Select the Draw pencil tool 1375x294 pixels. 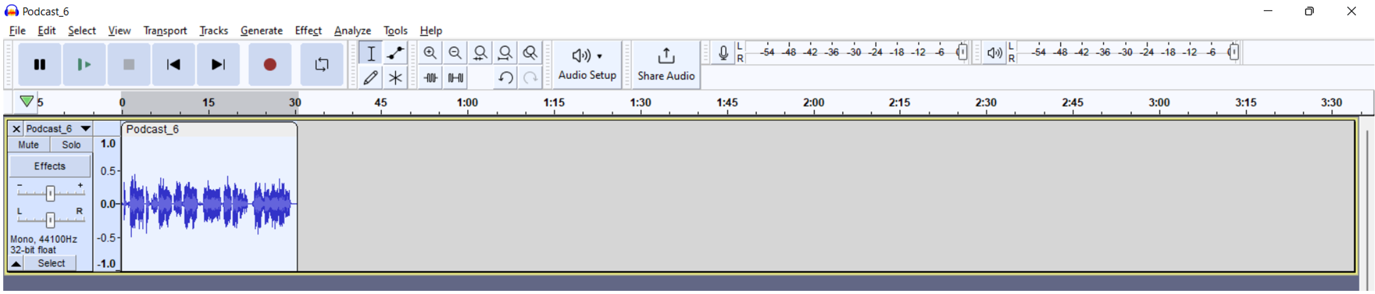(370, 78)
